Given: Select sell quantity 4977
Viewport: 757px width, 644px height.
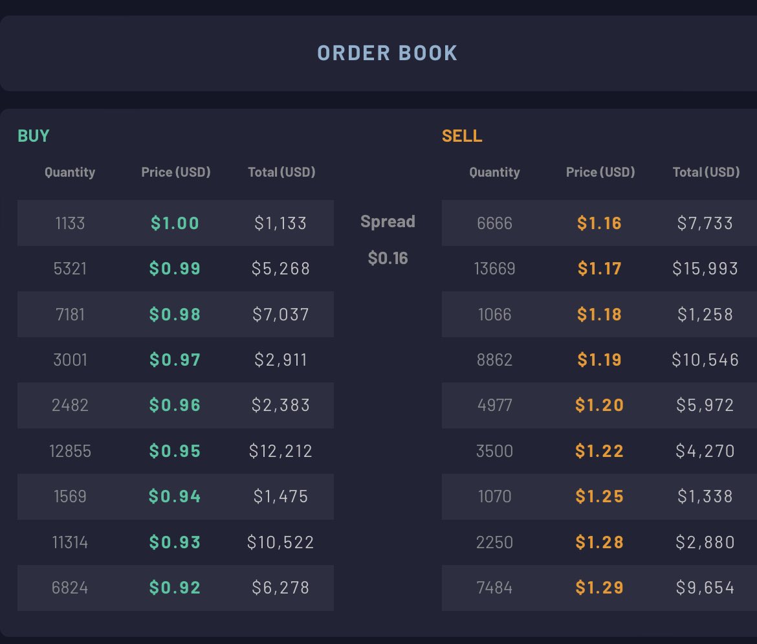Looking at the screenshot, I should 494,405.
